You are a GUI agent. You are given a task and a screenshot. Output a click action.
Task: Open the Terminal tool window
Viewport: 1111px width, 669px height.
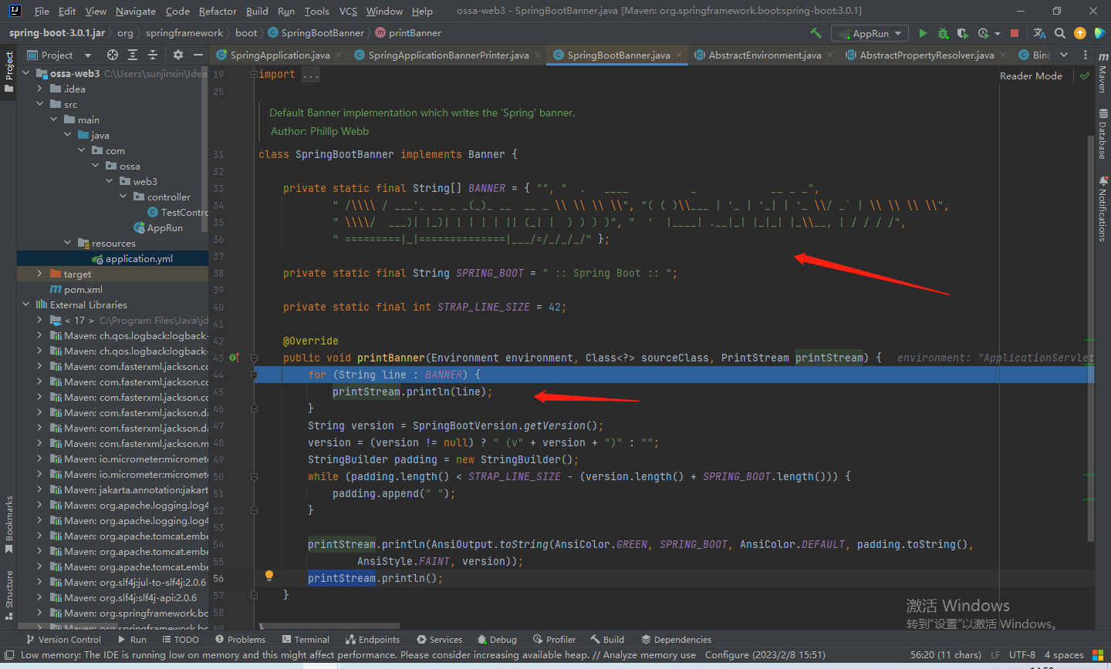click(x=306, y=639)
